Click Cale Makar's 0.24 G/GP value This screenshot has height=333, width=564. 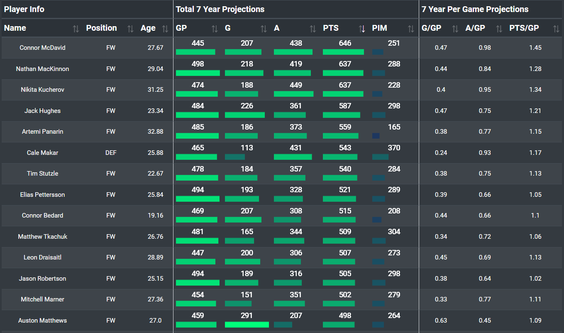point(441,153)
